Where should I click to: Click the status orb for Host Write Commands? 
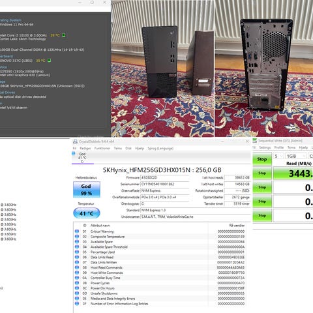[77, 273]
